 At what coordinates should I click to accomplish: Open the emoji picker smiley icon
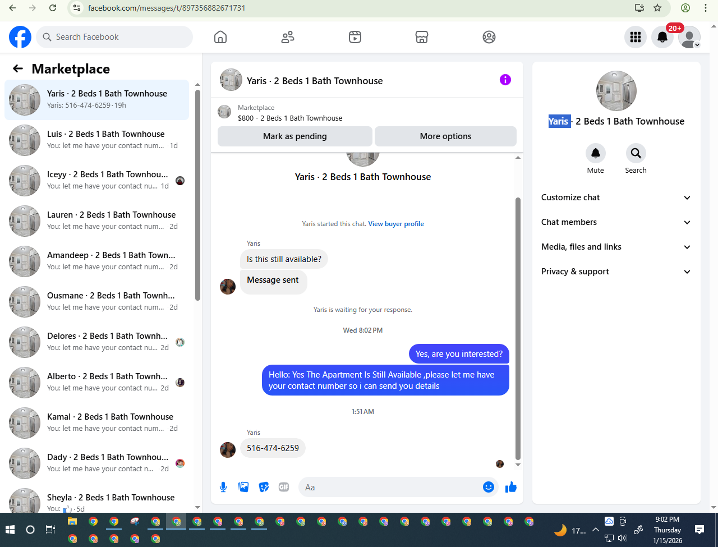pyautogui.click(x=488, y=487)
